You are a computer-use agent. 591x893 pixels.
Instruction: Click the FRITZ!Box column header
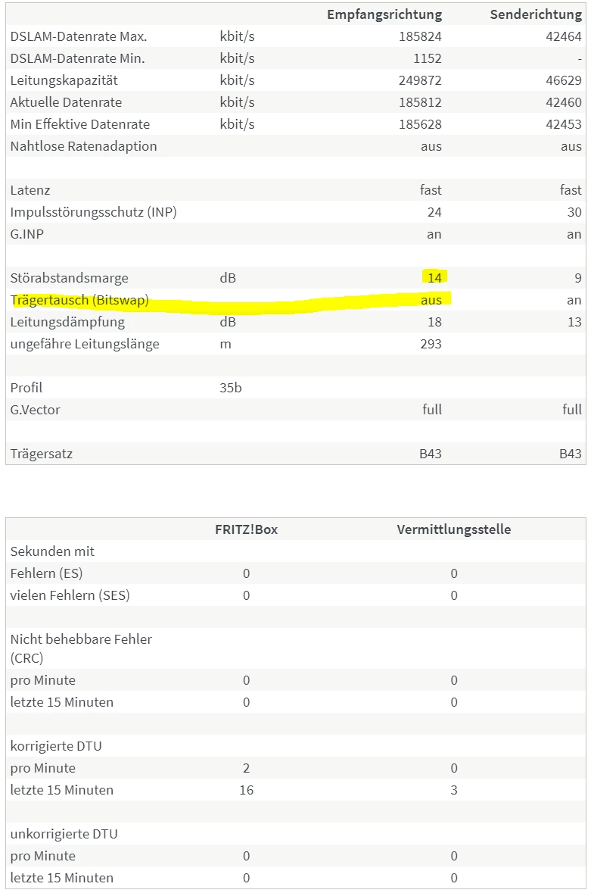246,529
